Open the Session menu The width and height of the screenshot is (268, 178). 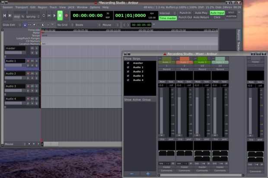point(8,7)
